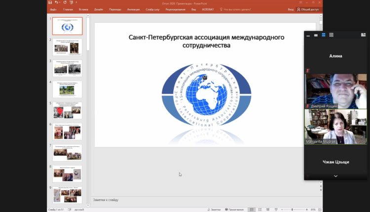The image size is (370, 212).
Task: Start slideshow from beginning toolbar icon
Action: [71, 2]
